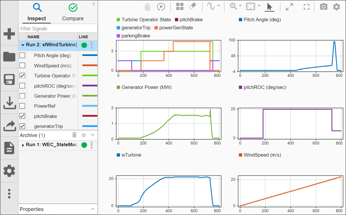The image size is (346, 215).
Task: Select the pan hand tool
Action: tap(148, 7)
